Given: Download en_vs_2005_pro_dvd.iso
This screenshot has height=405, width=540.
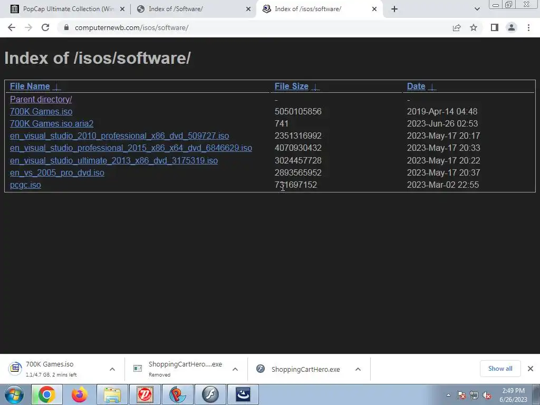Looking at the screenshot, I should (57, 172).
